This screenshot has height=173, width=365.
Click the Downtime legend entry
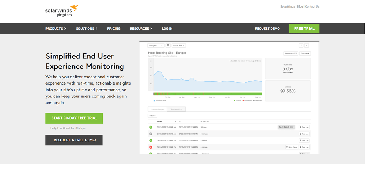pyautogui.click(x=247, y=101)
